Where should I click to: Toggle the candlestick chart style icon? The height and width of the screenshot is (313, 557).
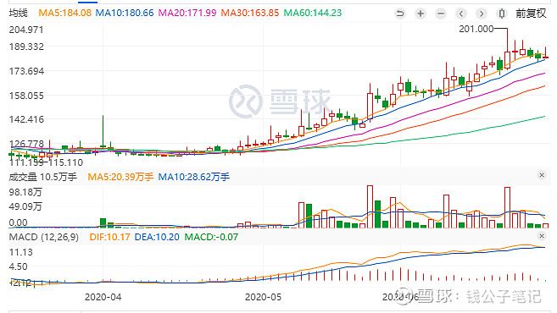(502, 14)
